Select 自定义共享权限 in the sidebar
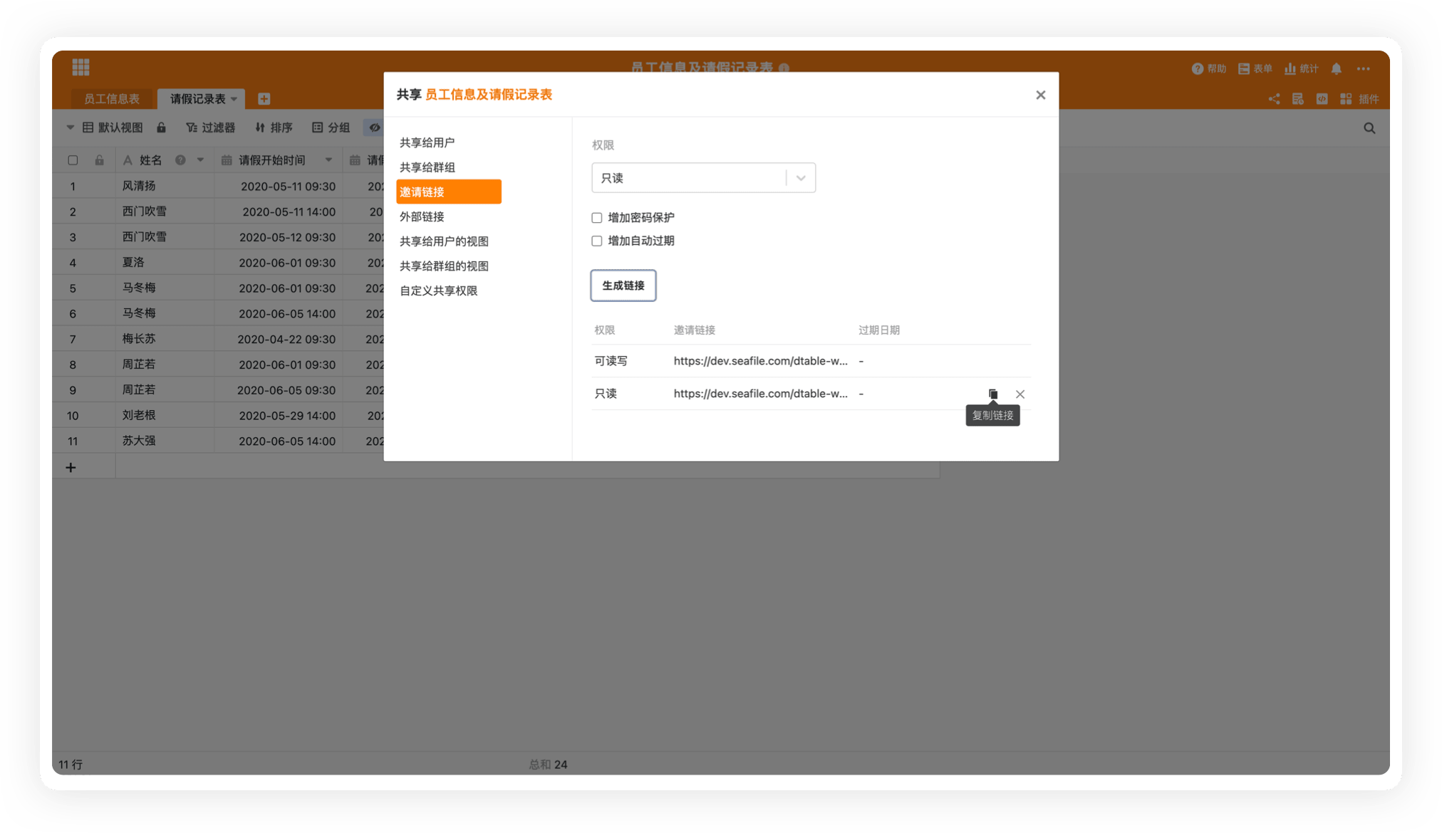This screenshot has width=1442, height=833. click(438, 290)
